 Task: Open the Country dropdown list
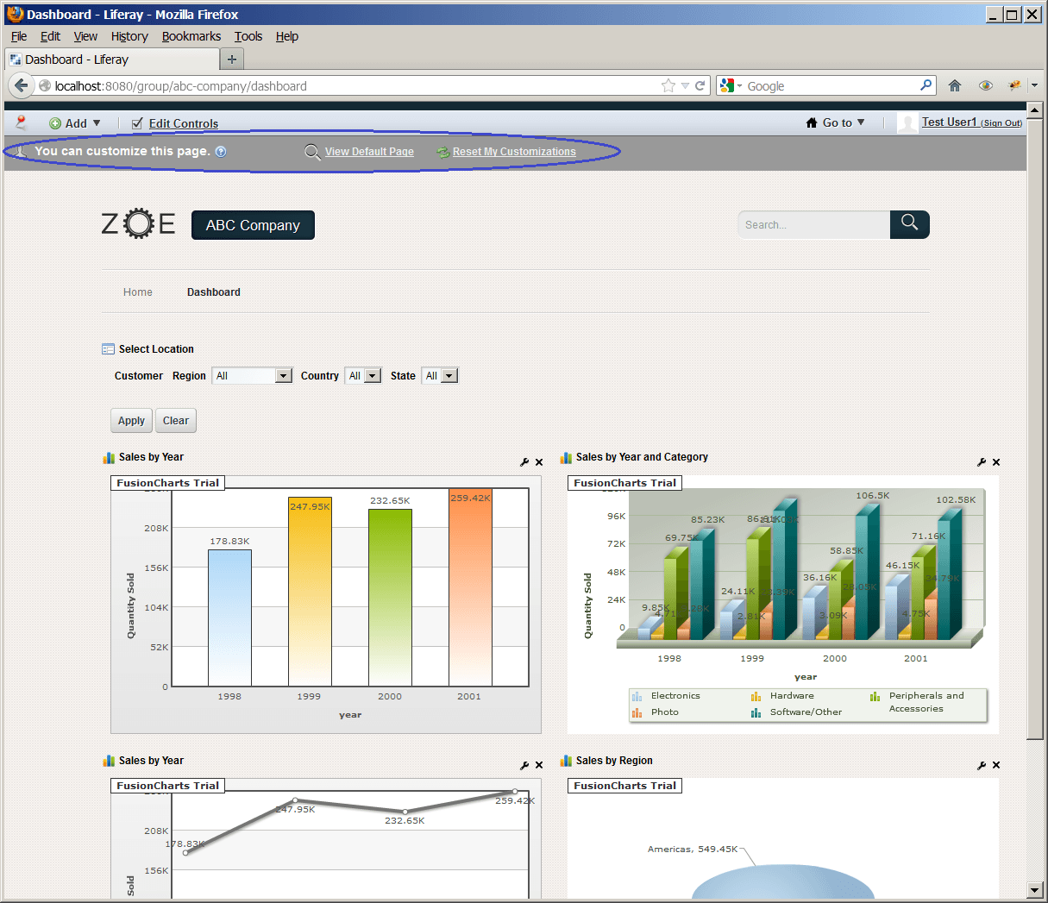[x=372, y=376]
